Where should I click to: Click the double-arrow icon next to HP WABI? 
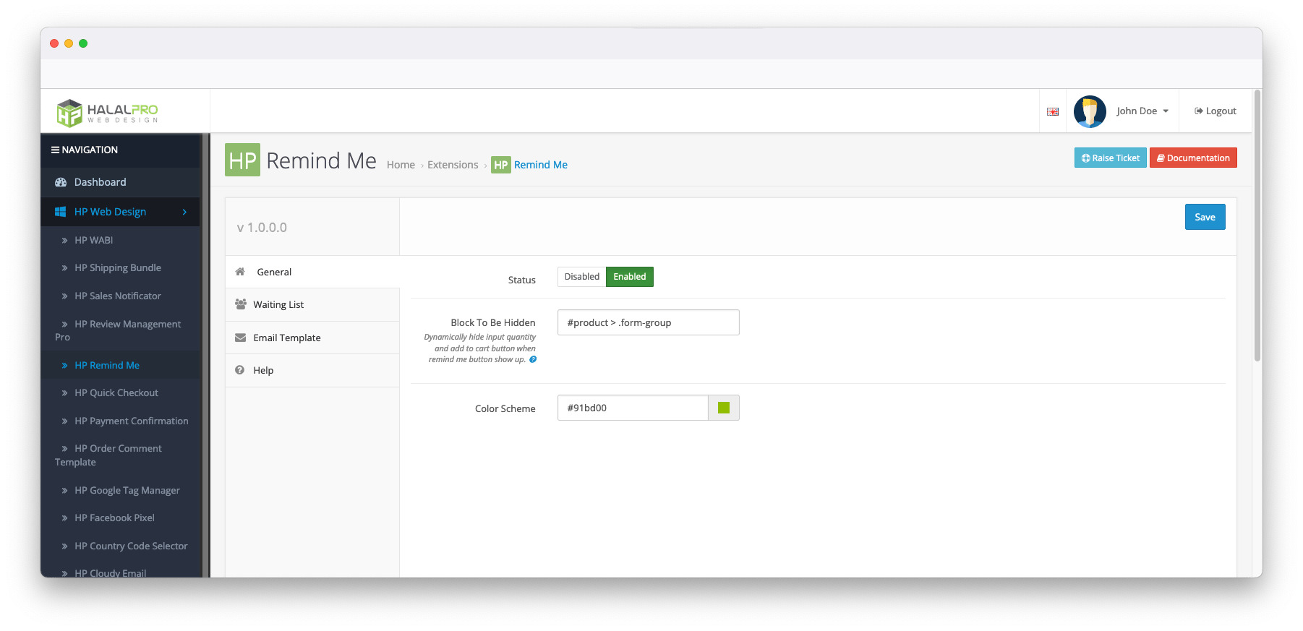click(x=64, y=241)
